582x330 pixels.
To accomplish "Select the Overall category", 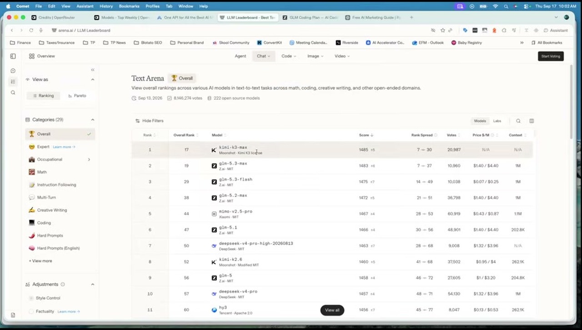I will 60,134.
